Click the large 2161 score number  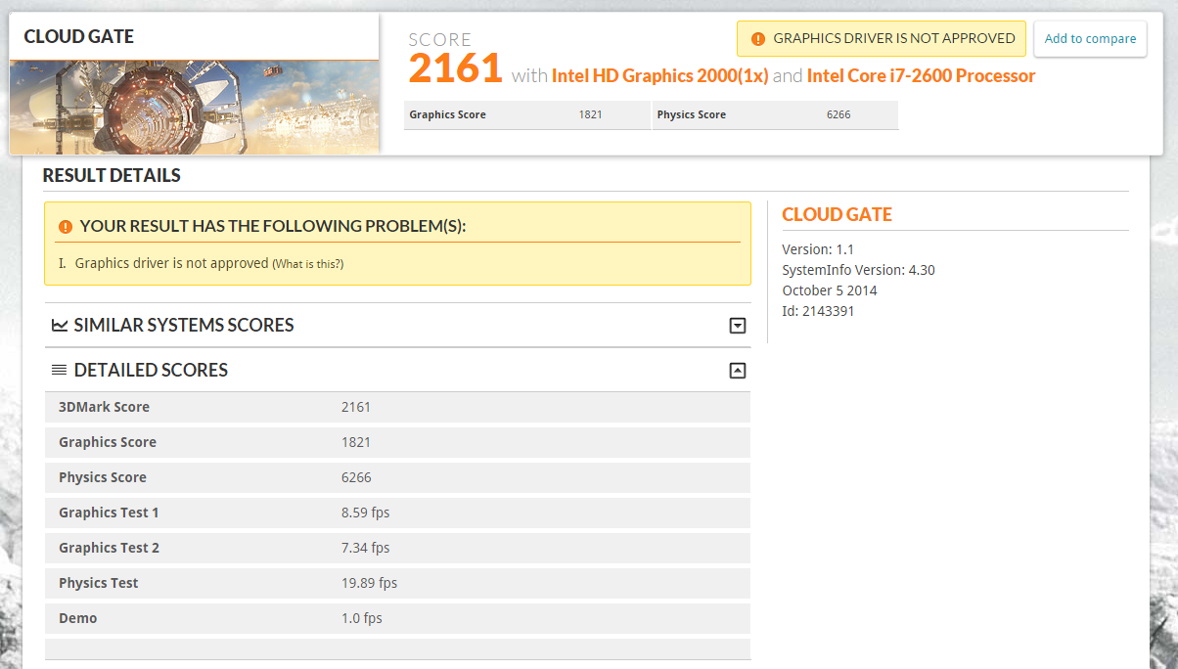455,69
